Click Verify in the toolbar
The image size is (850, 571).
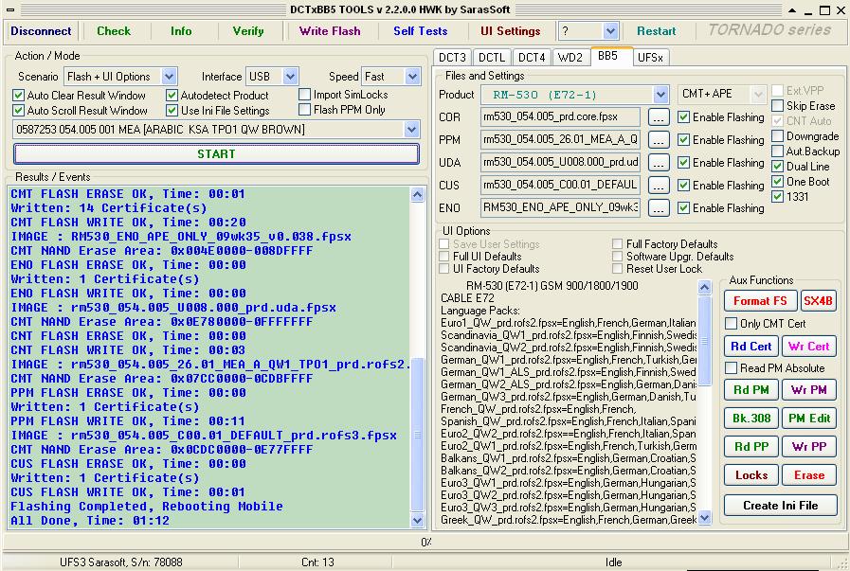pos(248,31)
